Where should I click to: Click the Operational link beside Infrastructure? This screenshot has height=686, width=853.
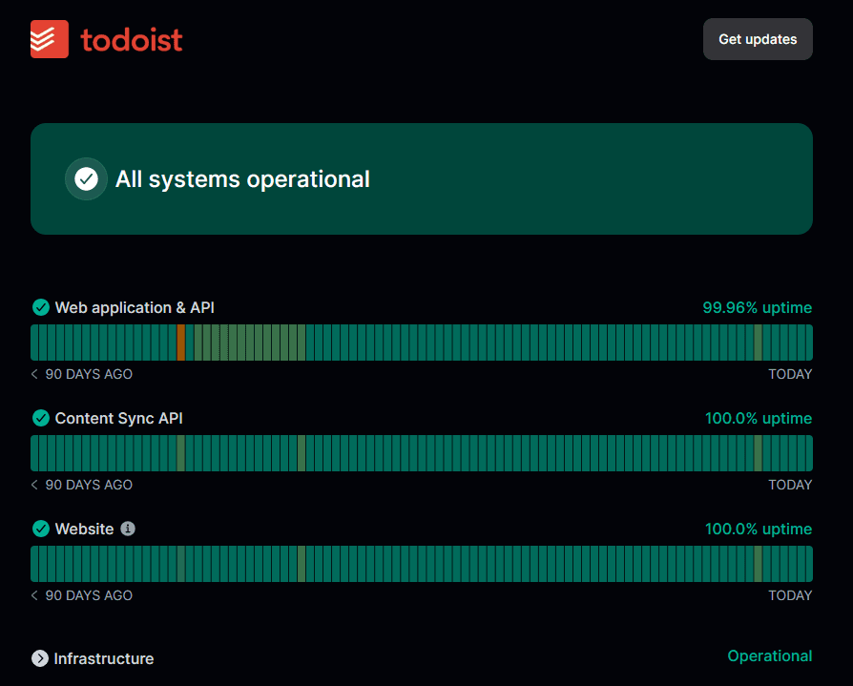770,656
